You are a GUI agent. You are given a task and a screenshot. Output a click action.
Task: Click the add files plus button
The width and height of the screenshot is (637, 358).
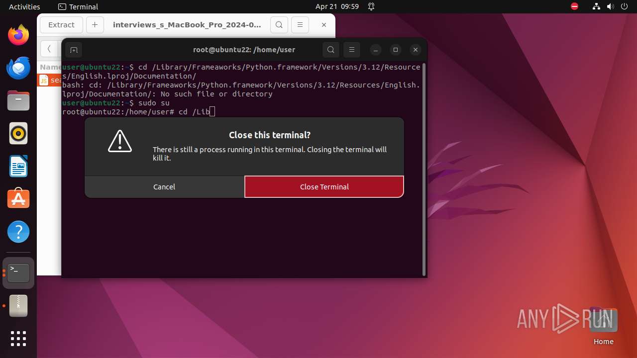click(x=95, y=25)
